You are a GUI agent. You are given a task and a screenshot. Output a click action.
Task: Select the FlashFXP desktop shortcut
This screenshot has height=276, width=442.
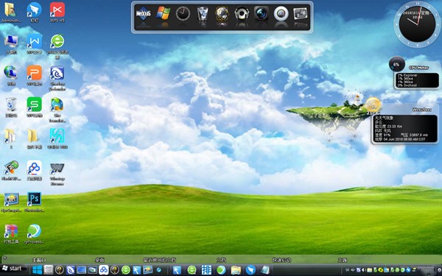pos(11,168)
